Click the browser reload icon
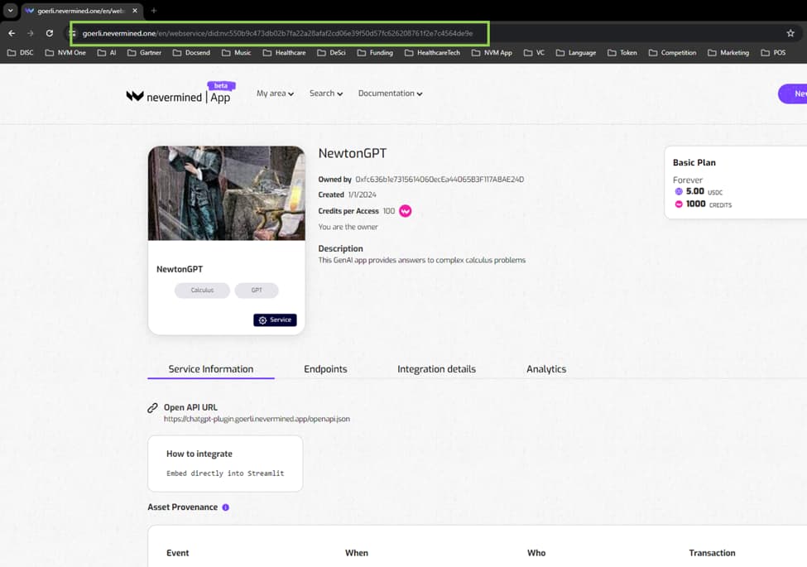Screen dimensions: 807x567 [50, 33]
